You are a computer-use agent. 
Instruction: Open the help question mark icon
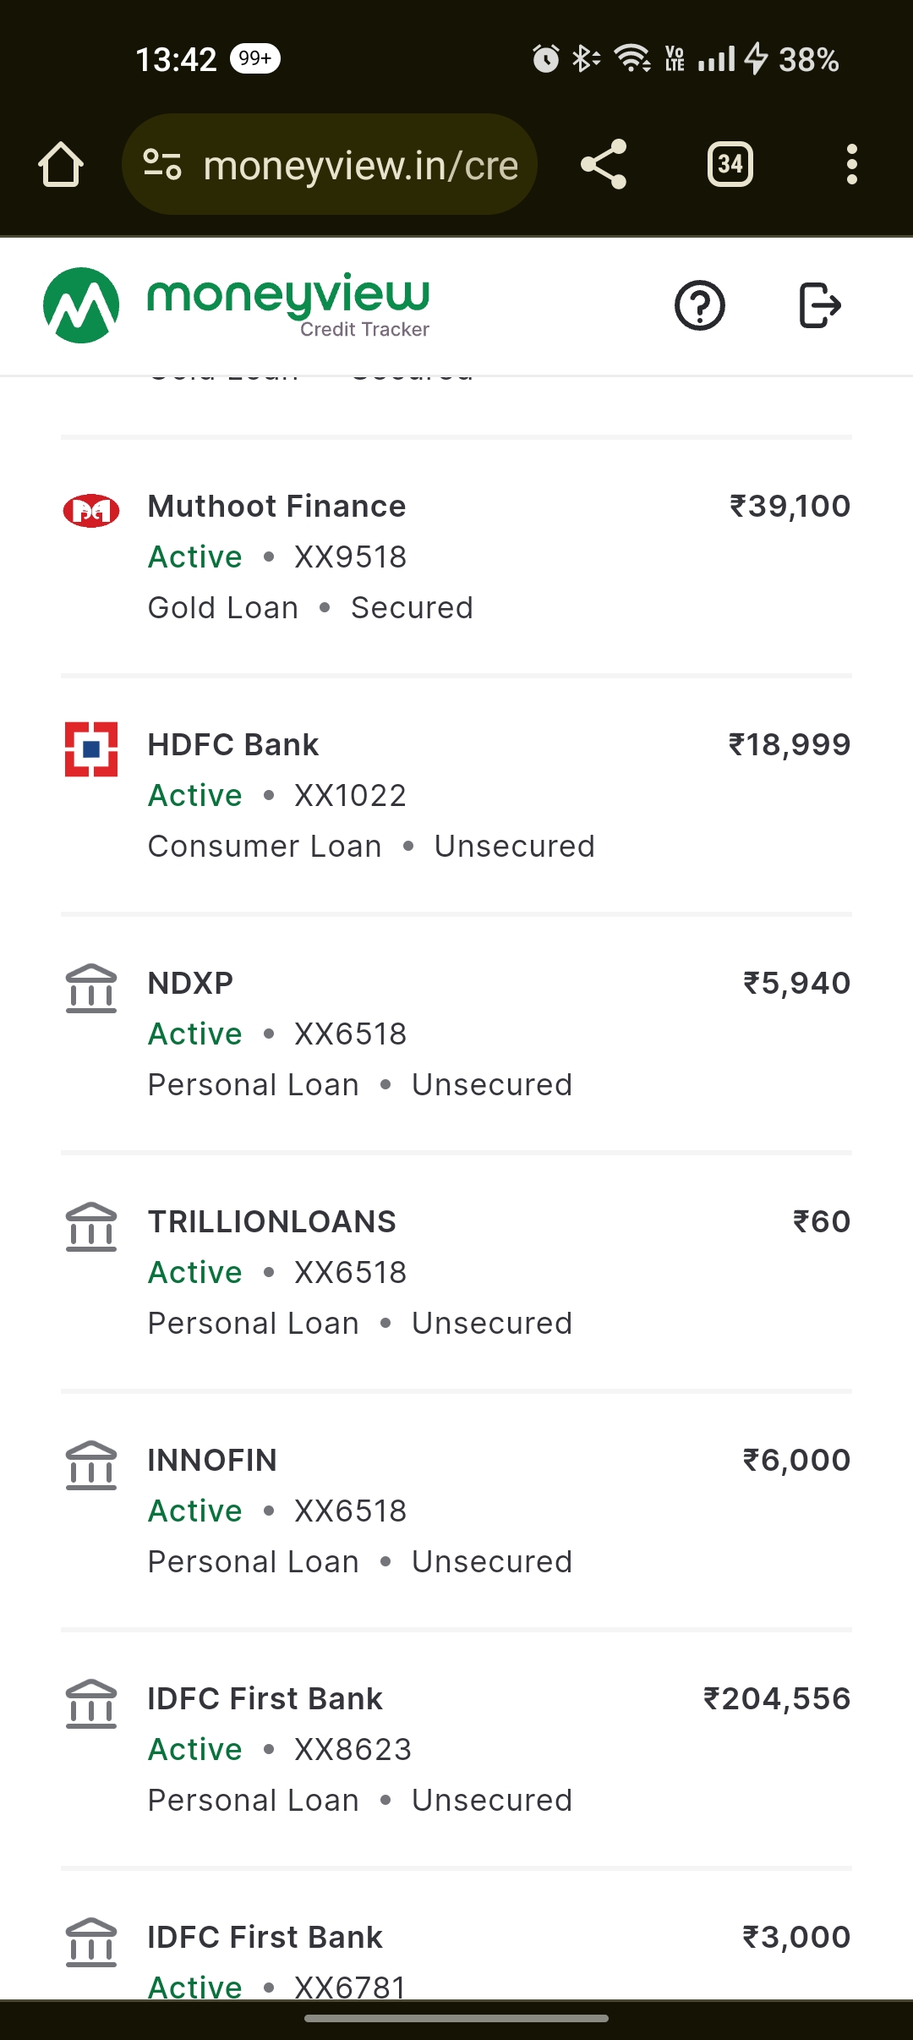(699, 305)
